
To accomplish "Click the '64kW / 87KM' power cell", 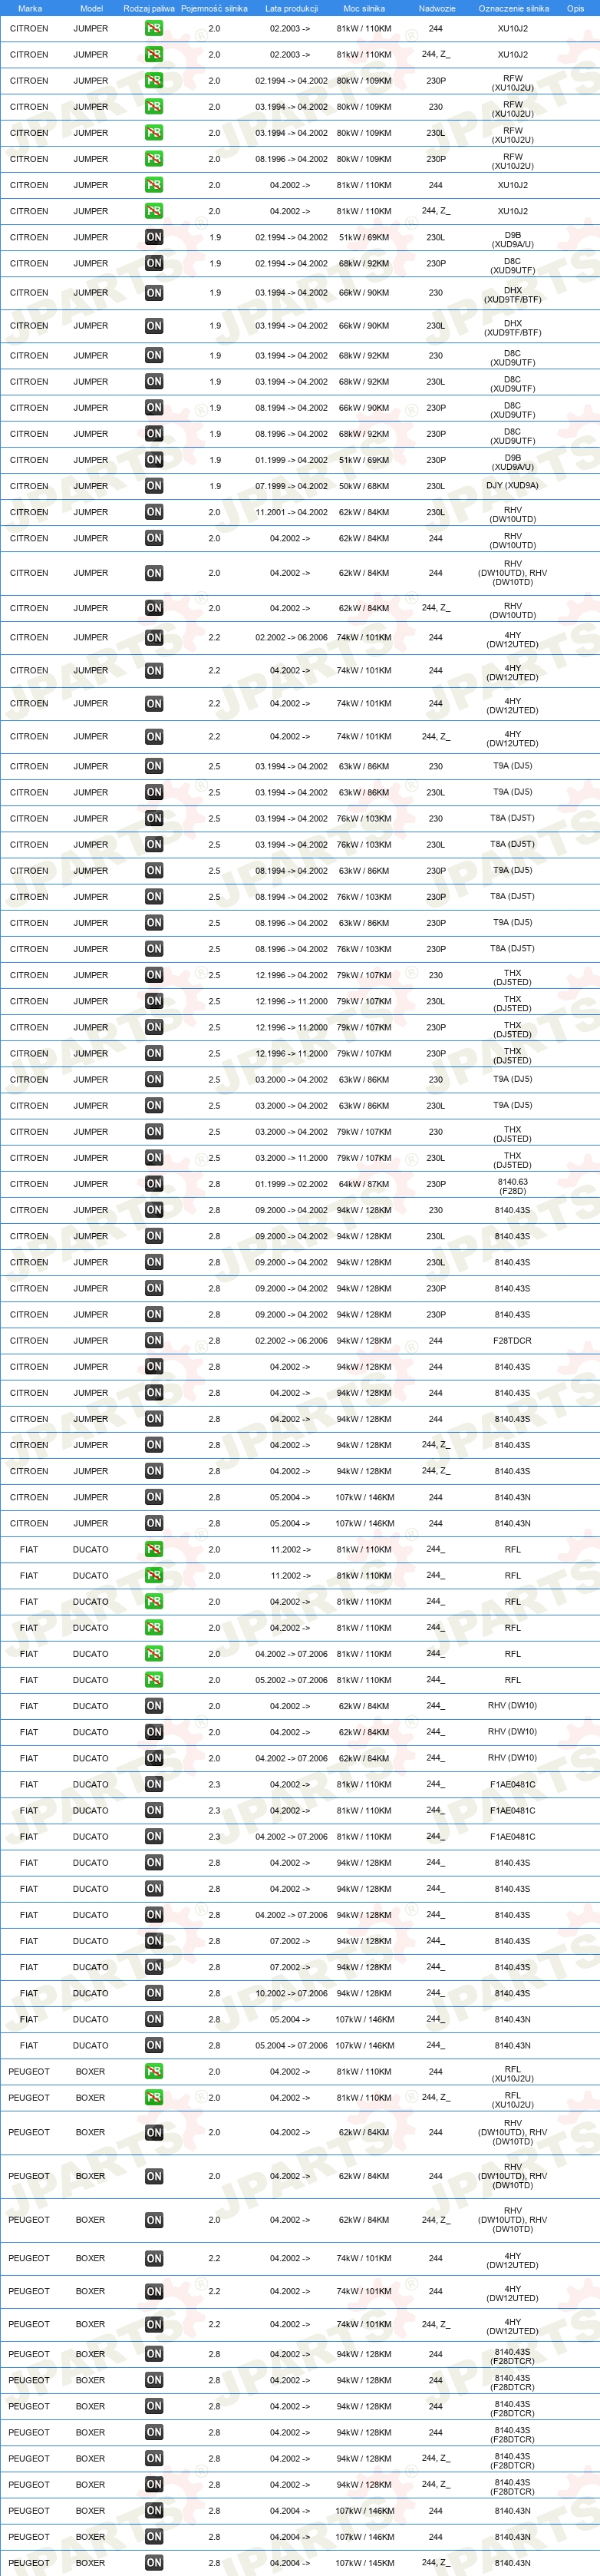I will 364,1184.
